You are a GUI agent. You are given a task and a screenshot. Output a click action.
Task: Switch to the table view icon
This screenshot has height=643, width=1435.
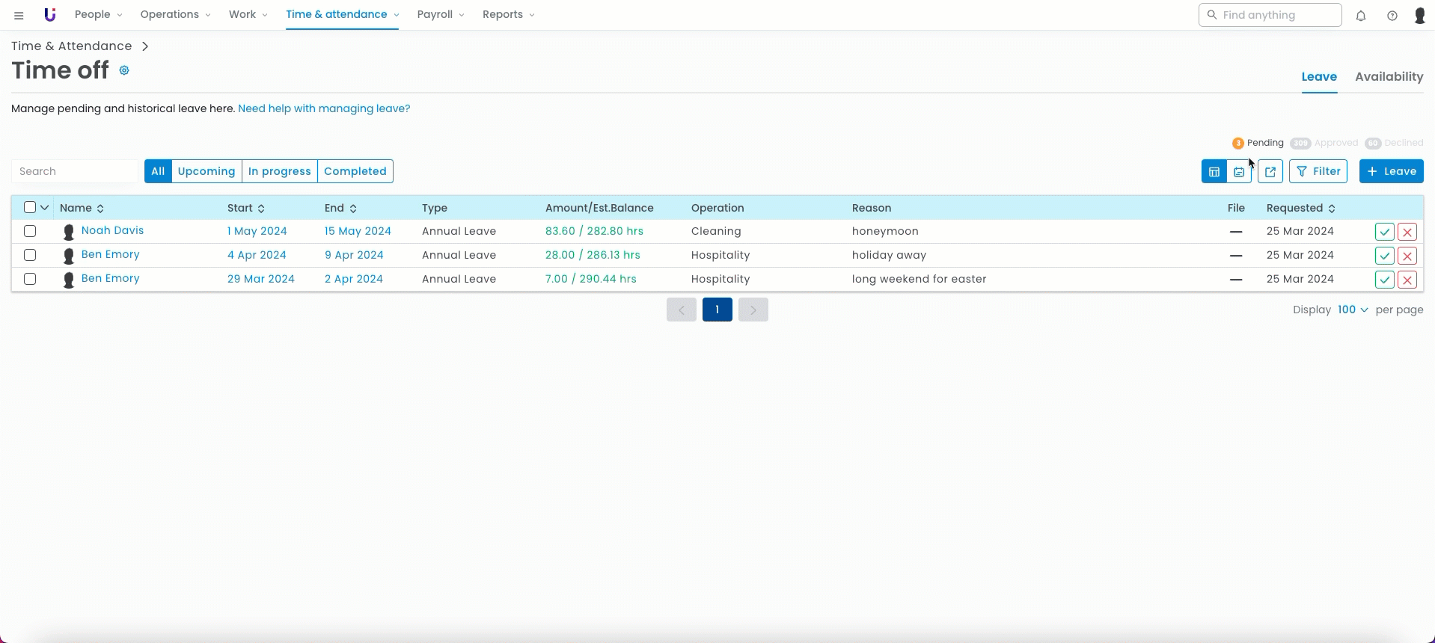point(1214,172)
